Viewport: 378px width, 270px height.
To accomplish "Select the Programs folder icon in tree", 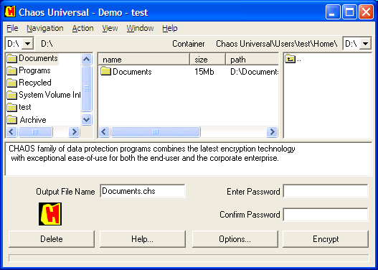I will click(x=11, y=70).
